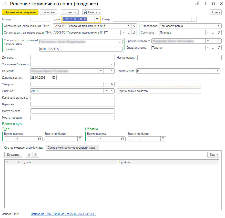Switch to Состав комиссии утвердивший полет tab
225x218 pixels.
click(73, 148)
